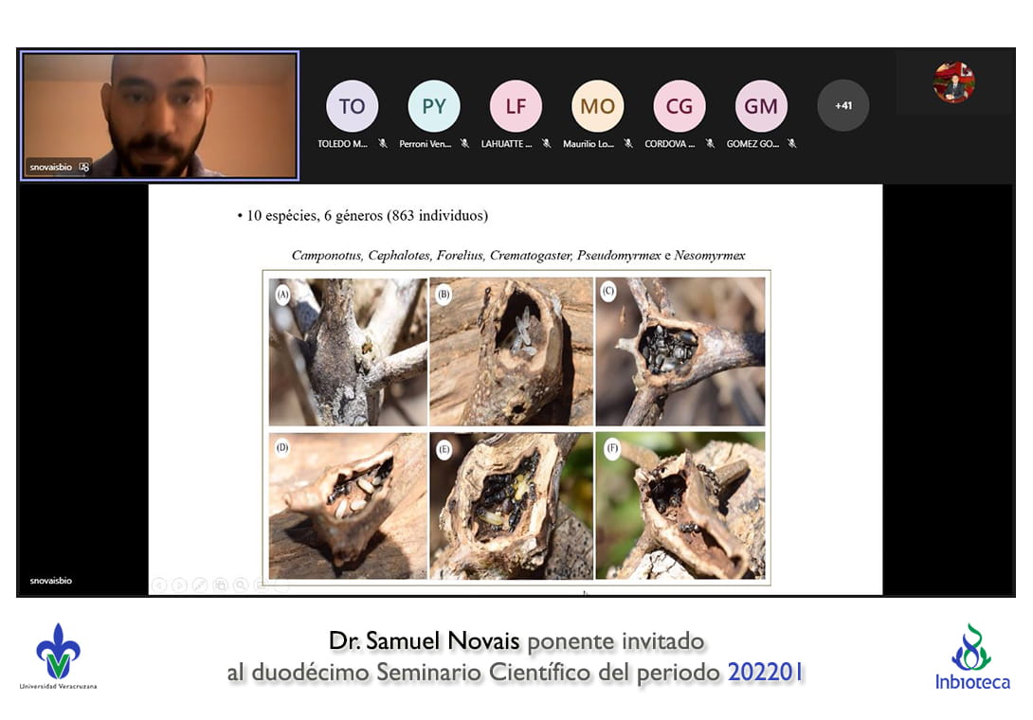Expand the +41 additional participants list

tap(843, 106)
